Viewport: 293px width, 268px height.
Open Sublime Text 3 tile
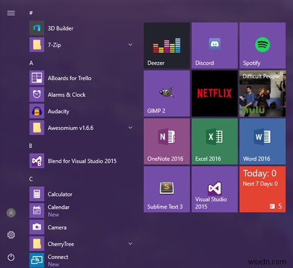point(167,189)
